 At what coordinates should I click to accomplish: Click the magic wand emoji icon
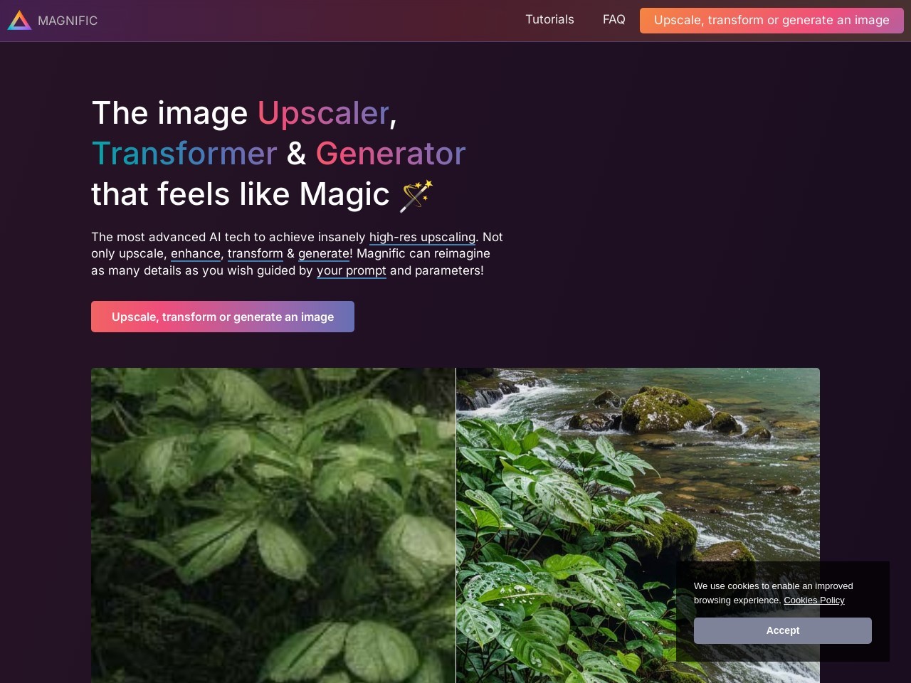tap(416, 195)
